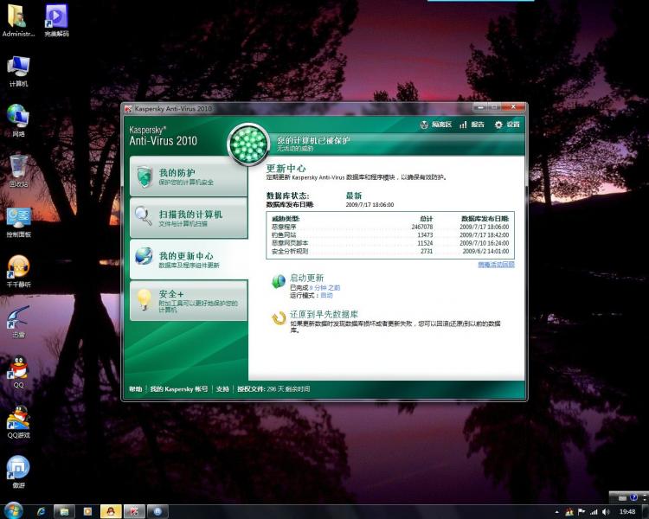The height and width of the screenshot is (519, 649).
Task: Click the 授权文件 296 天 license link
Action: 273,389
